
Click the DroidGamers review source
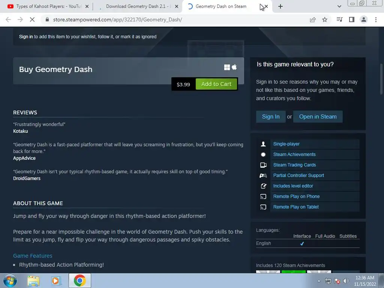tap(27, 178)
